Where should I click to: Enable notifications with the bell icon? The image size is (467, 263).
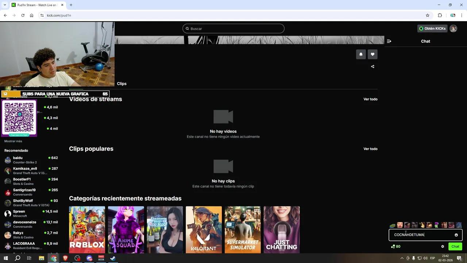click(361, 54)
